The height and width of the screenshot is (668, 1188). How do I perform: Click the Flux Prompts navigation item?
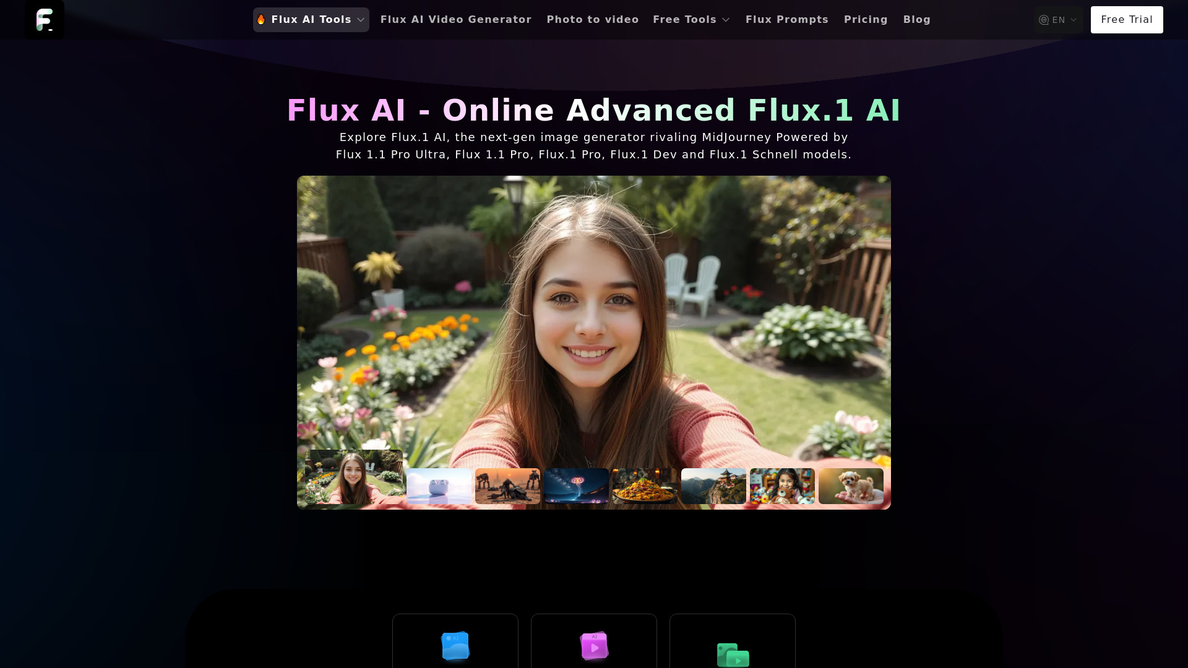click(x=786, y=20)
